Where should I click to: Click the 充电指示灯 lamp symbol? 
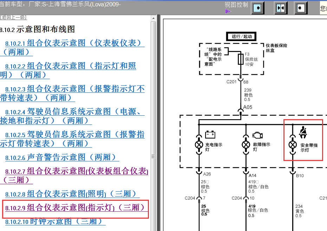(x=199, y=145)
